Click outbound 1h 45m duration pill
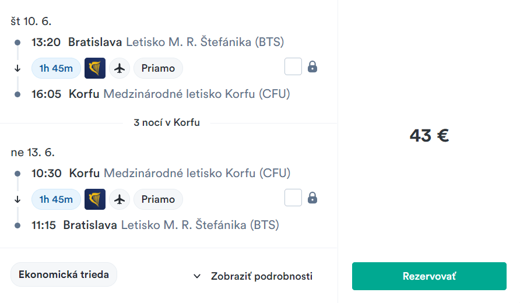 56,68
